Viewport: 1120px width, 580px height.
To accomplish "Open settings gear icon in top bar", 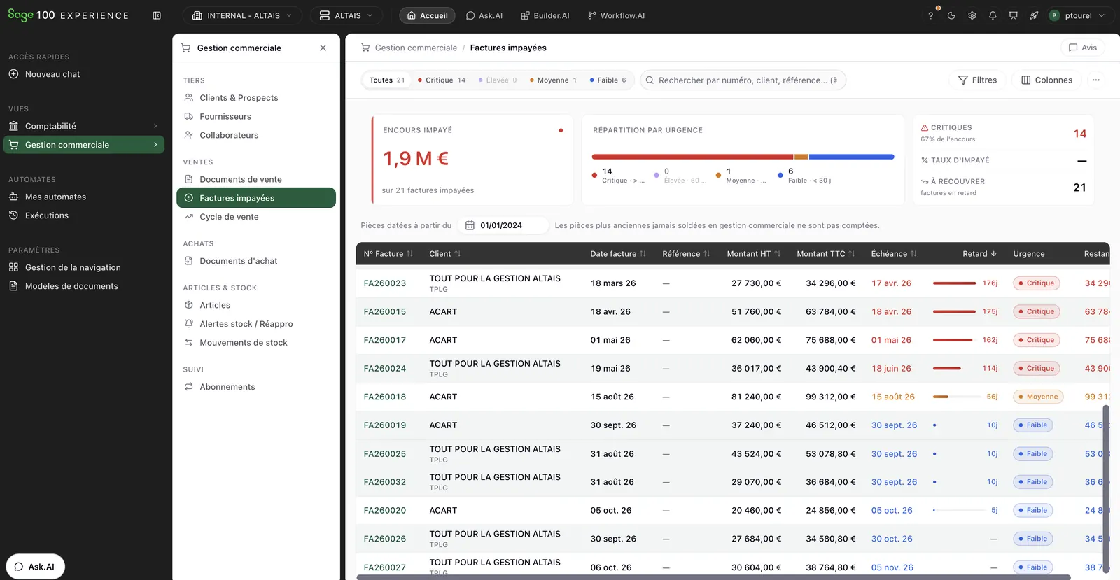I will pos(972,15).
